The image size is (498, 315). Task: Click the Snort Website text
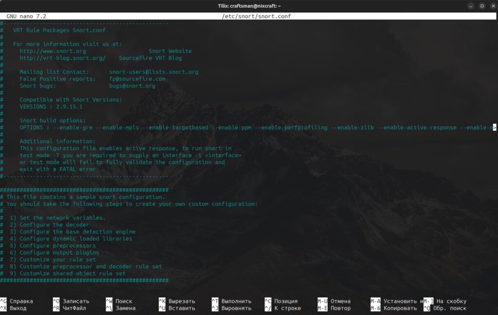click(170, 51)
